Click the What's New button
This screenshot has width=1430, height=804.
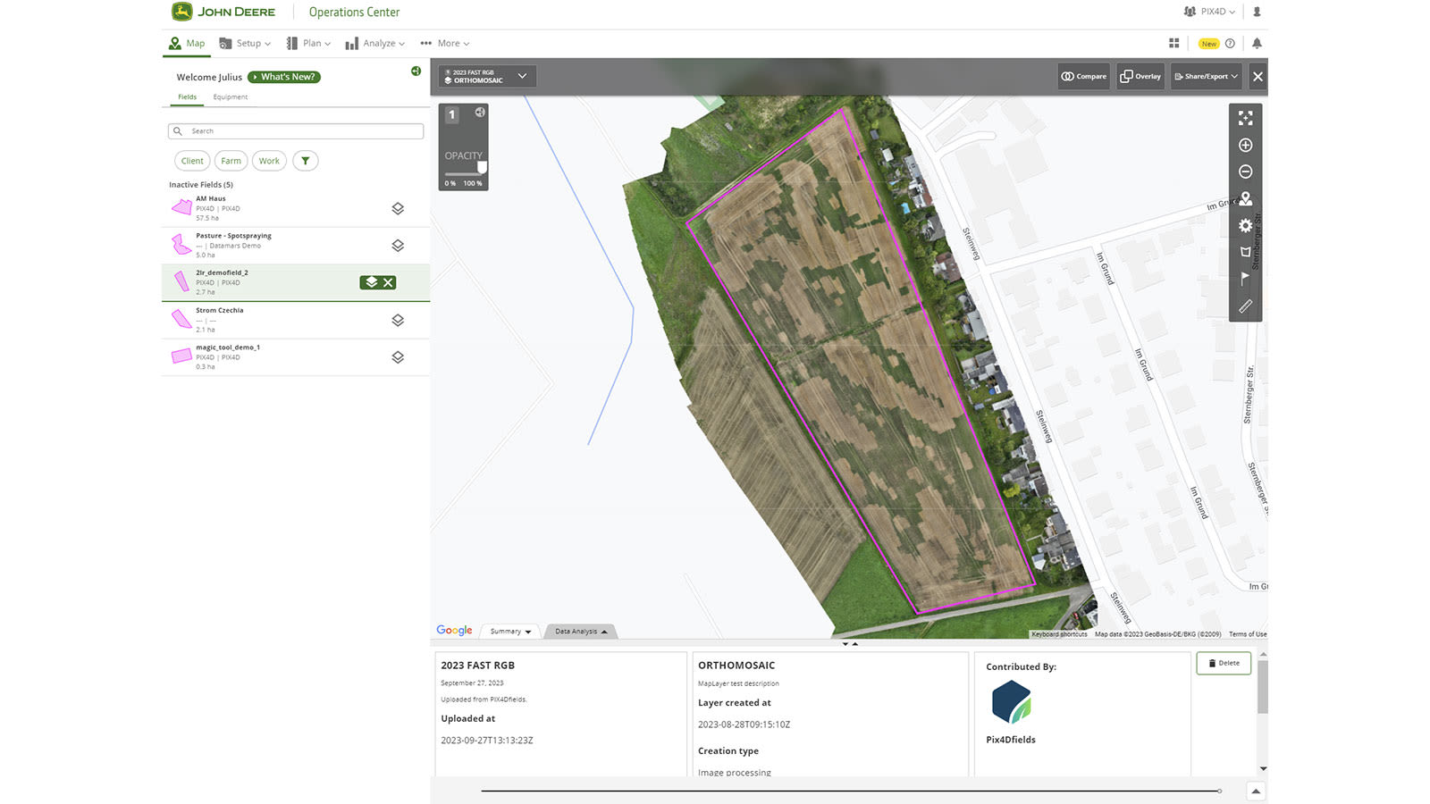(283, 77)
